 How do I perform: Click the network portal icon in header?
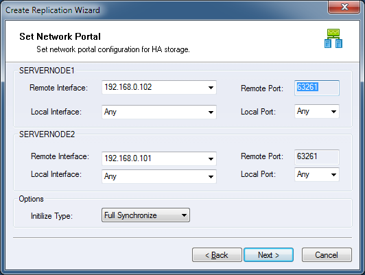tap(333, 38)
